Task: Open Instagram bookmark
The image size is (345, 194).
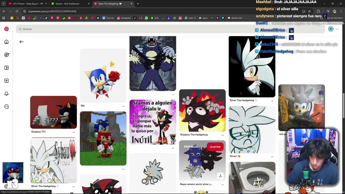Action: tap(124, 18)
